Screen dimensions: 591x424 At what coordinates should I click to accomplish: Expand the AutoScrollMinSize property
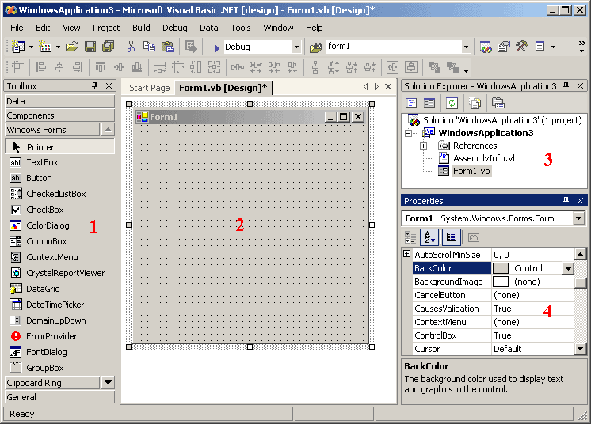(406, 254)
